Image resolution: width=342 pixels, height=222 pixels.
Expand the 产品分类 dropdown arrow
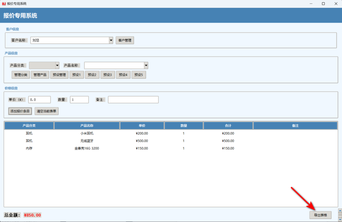pos(57,65)
